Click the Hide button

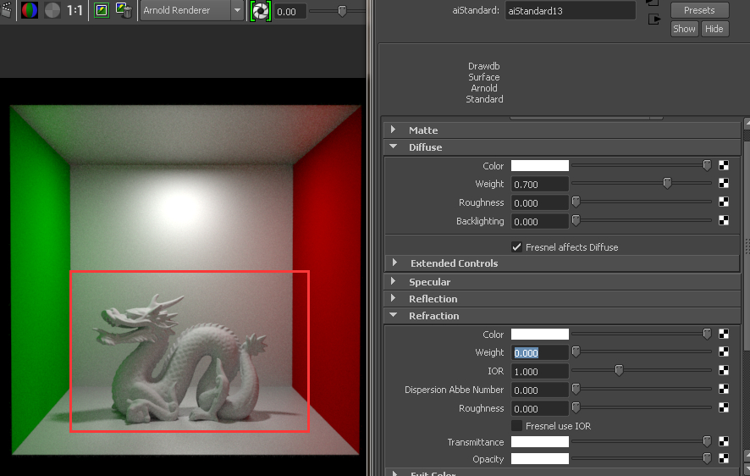tap(714, 29)
